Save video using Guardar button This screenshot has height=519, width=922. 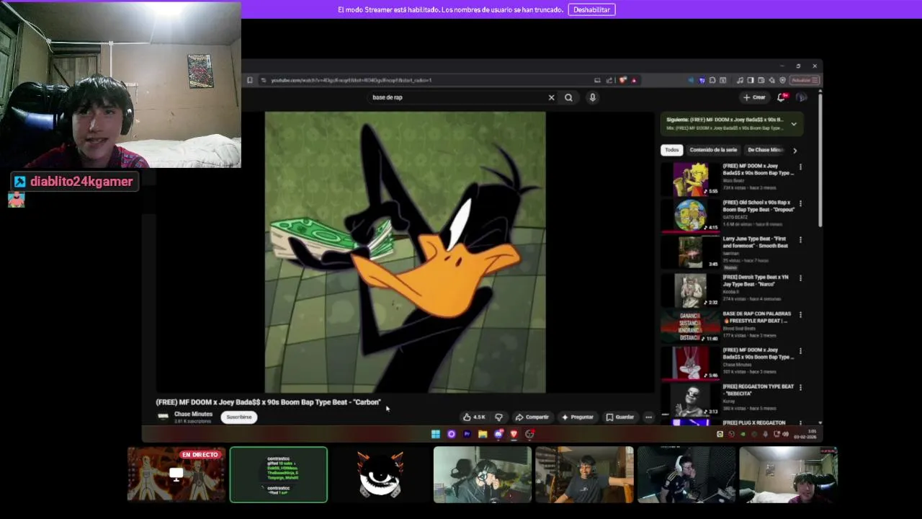point(620,417)
